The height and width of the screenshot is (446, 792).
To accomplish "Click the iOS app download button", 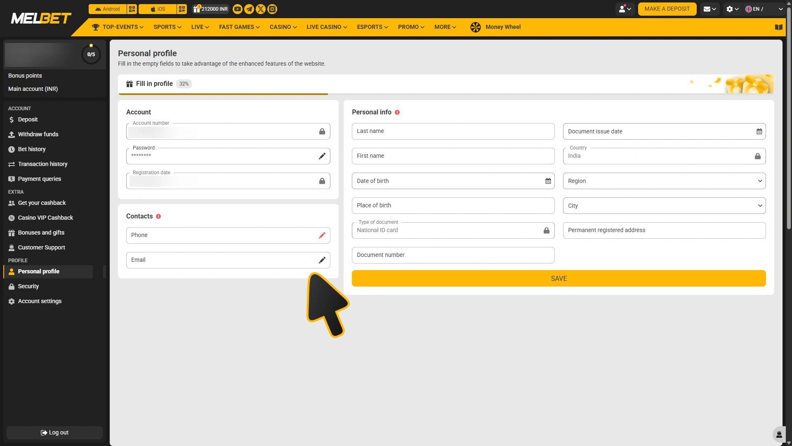I will pyautogui.click(x=158, y=9).
